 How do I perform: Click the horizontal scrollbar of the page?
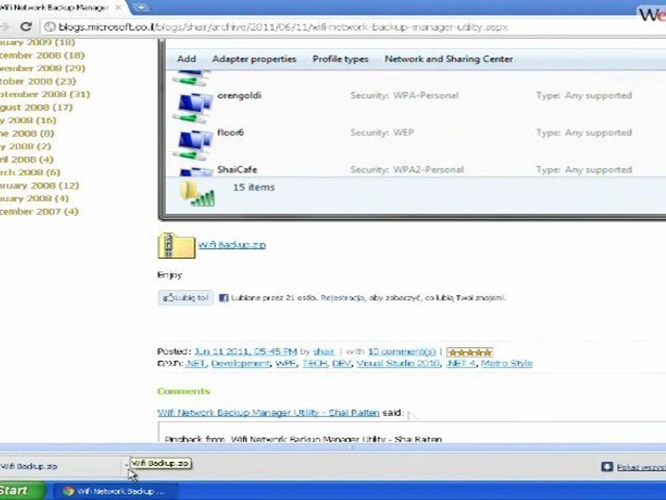(333, 448)
